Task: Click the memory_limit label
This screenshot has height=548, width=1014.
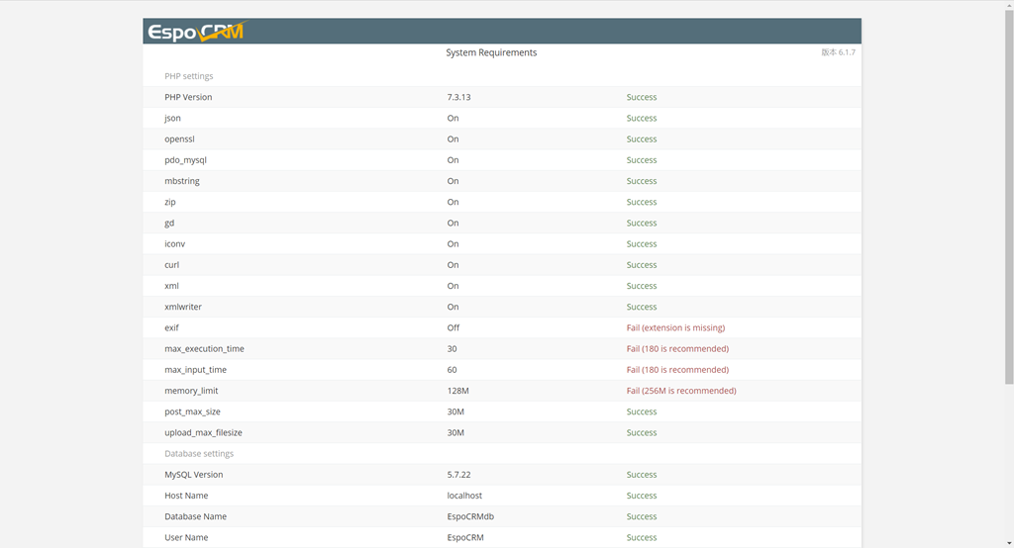Action: coord(191,391)
